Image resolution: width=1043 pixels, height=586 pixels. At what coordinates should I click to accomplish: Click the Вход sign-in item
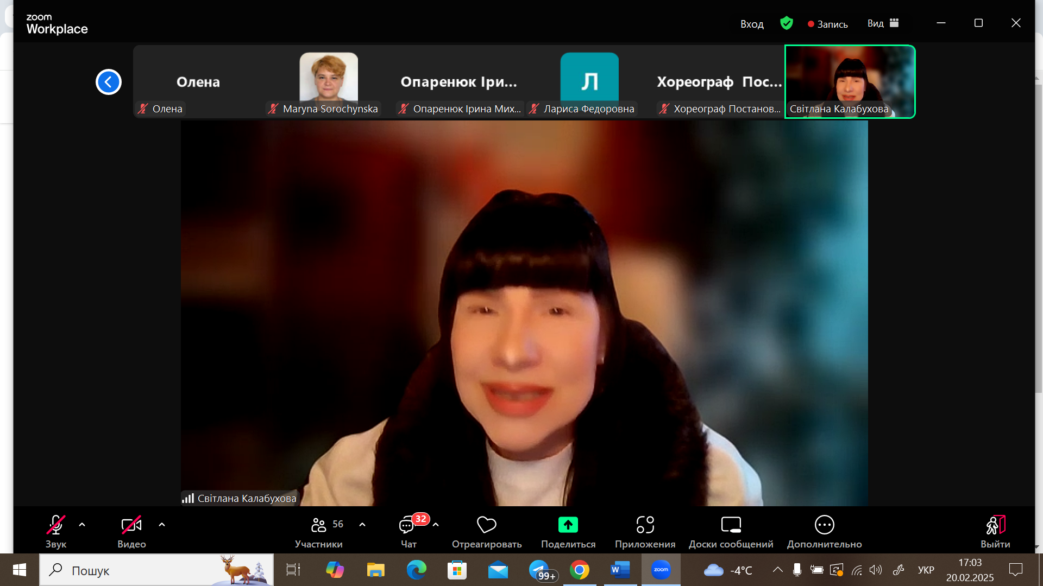(752, 24)
